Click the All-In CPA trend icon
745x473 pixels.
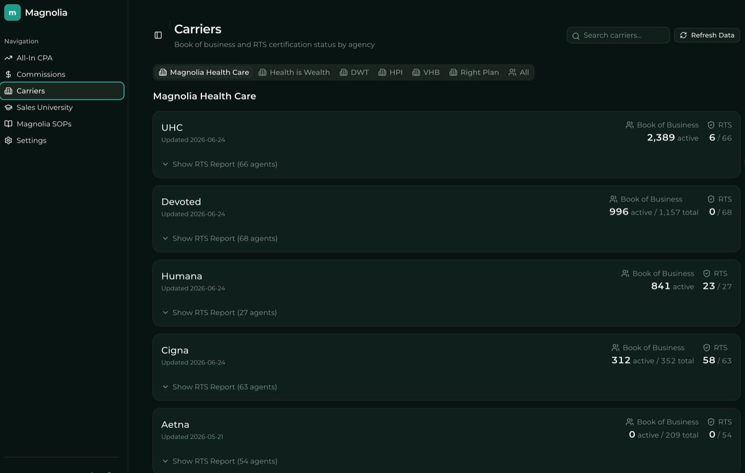pyautogui.click(x=8, y=58)
